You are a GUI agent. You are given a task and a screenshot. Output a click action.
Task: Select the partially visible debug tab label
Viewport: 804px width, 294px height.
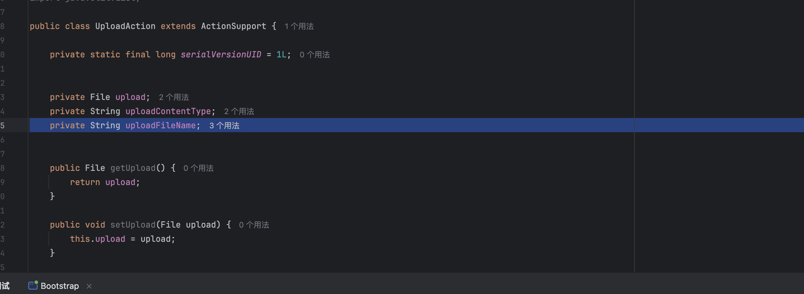(x=5, y=286)
